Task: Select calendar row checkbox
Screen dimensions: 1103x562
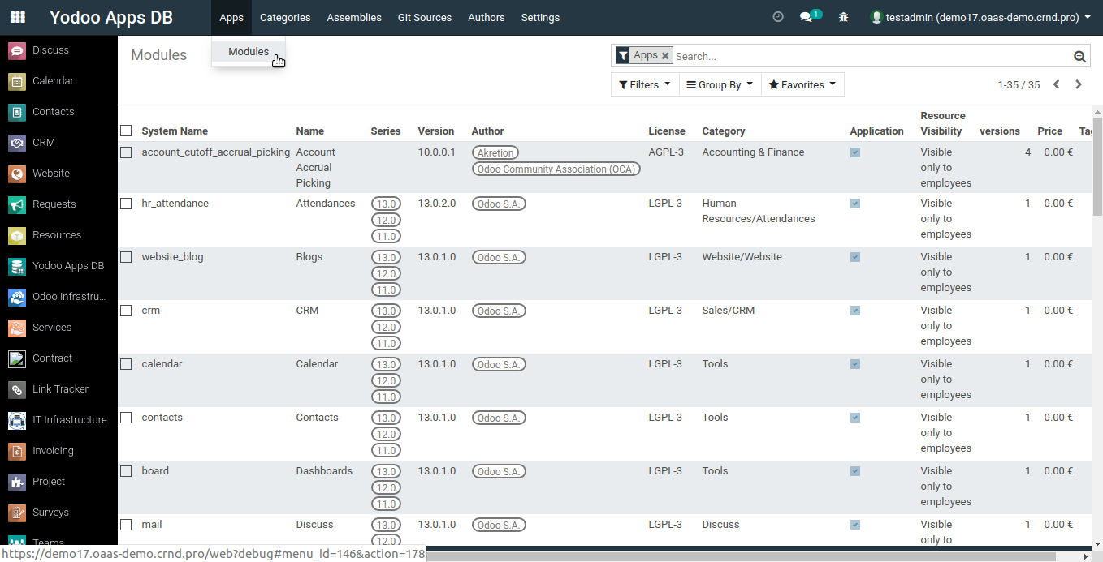Action: 126,364
